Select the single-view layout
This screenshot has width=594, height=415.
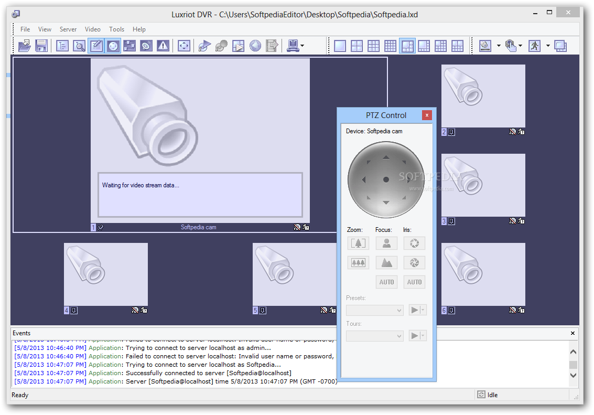[340, 46]
